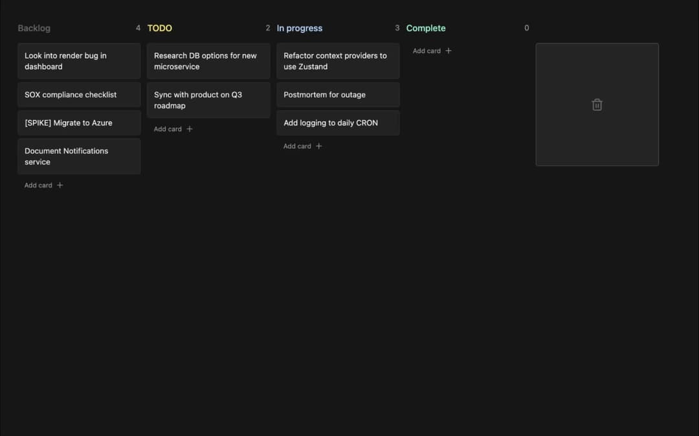The image size is (699, 436).
Task: Click the In progress column heading
Action: (x=300, y=28)
